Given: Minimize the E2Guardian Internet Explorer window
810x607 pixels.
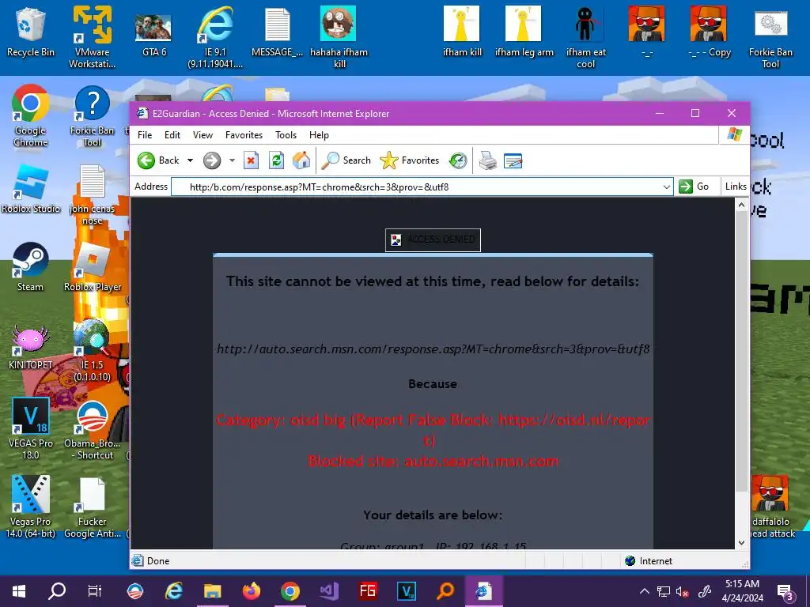Looking at the screenshot, I should pos(660,113).
